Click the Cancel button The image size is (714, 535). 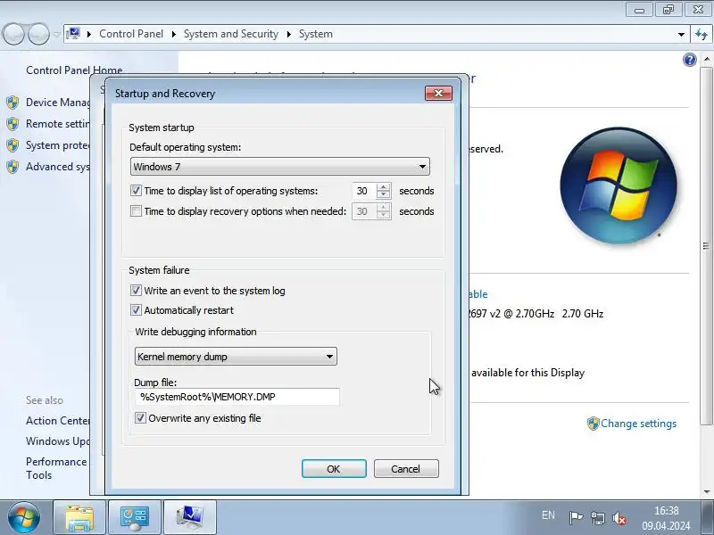click(406, 469)
